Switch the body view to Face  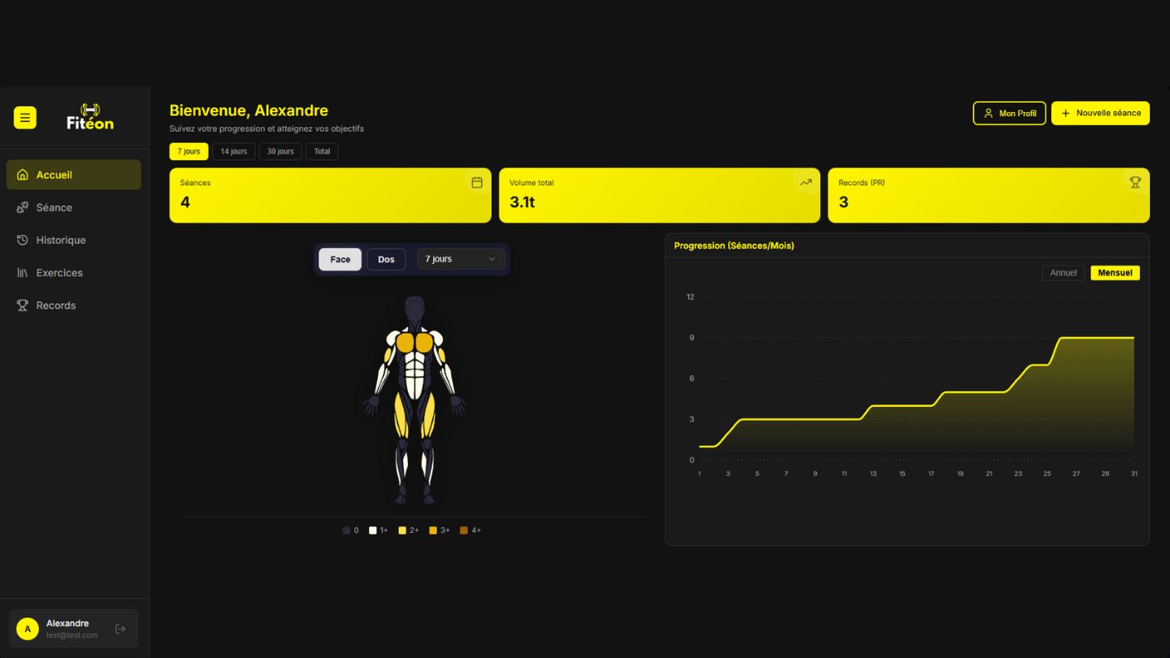[x=340, y=259]
